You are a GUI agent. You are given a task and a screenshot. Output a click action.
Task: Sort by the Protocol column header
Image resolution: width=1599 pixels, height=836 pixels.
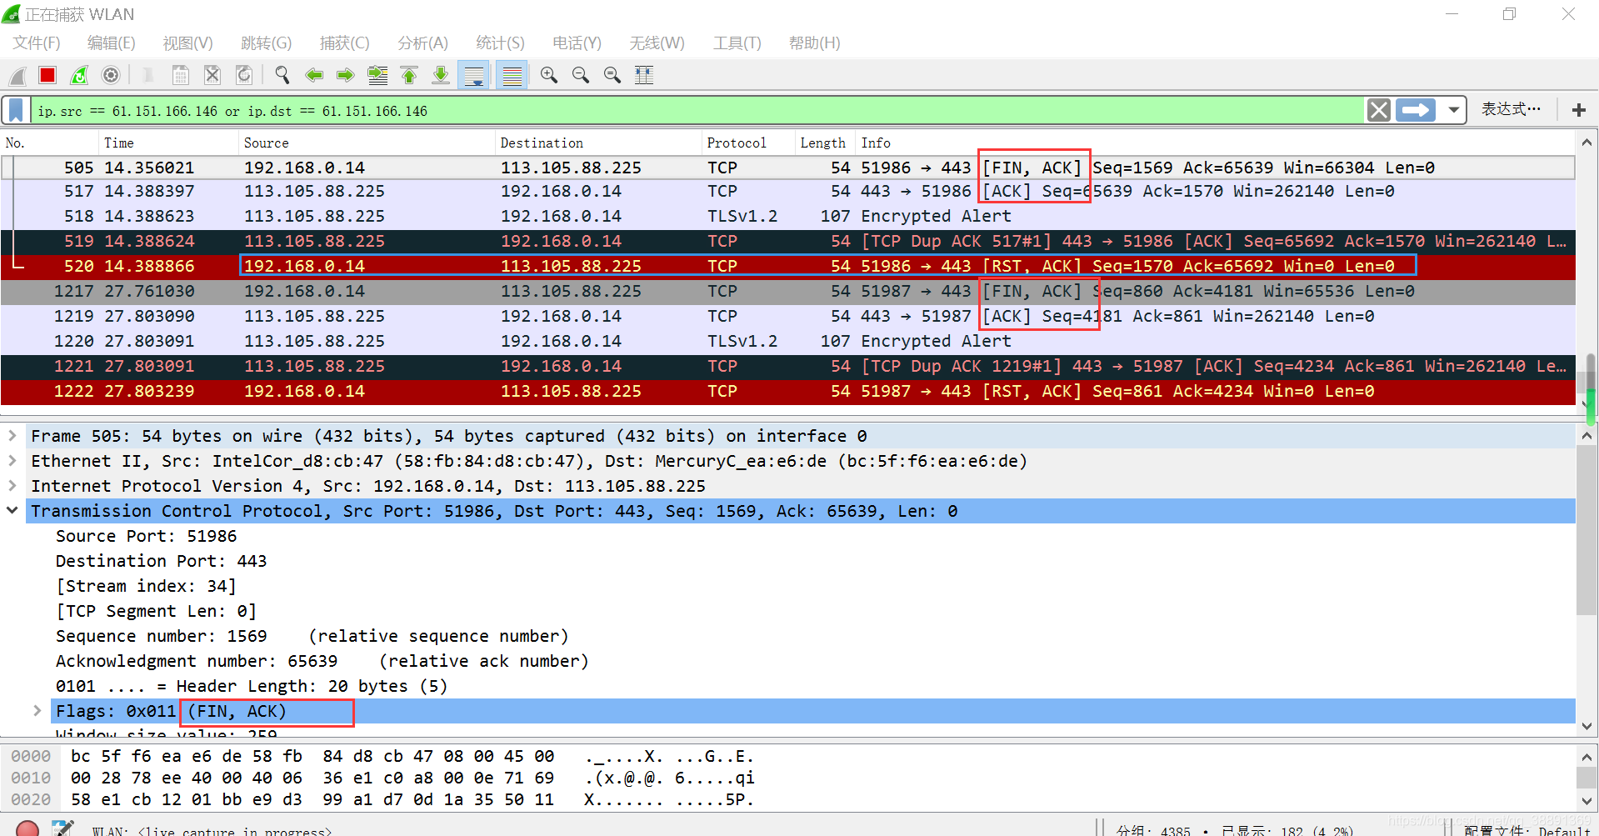[749, 143]
